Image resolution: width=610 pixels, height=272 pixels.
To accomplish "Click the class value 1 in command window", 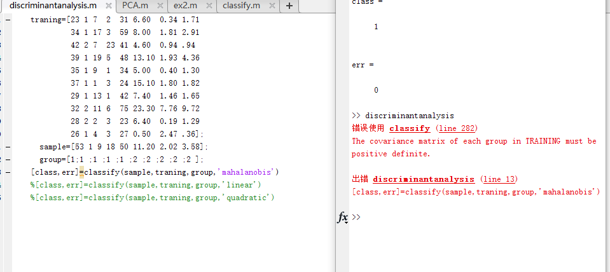I will coord(376,27).
